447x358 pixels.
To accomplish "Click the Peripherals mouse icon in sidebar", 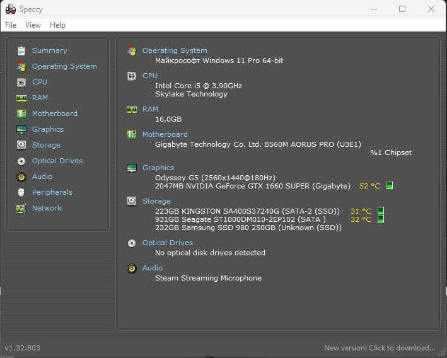I will (x=21, y=192).
